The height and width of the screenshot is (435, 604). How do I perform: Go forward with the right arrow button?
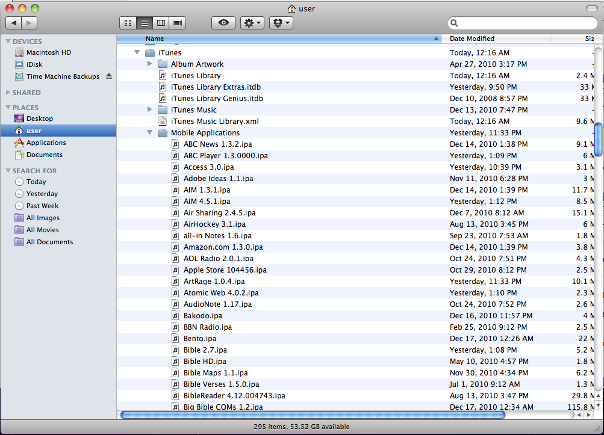click(x=30, y=23)
